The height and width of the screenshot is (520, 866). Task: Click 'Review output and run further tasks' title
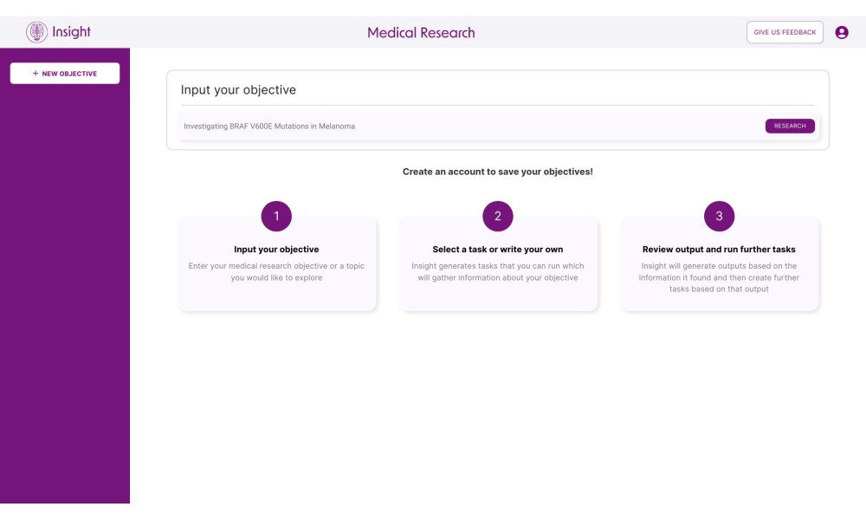719,250
